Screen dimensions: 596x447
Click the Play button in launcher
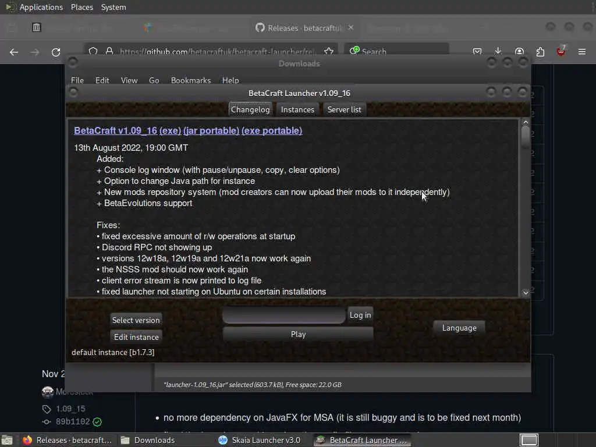(x=298, y=334)
